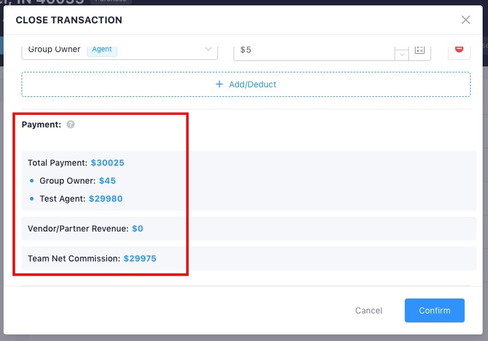The height and width of the screenshot is (341, 488).
Task: Open the calculator icon beside amount
Action: pos(420,50)
